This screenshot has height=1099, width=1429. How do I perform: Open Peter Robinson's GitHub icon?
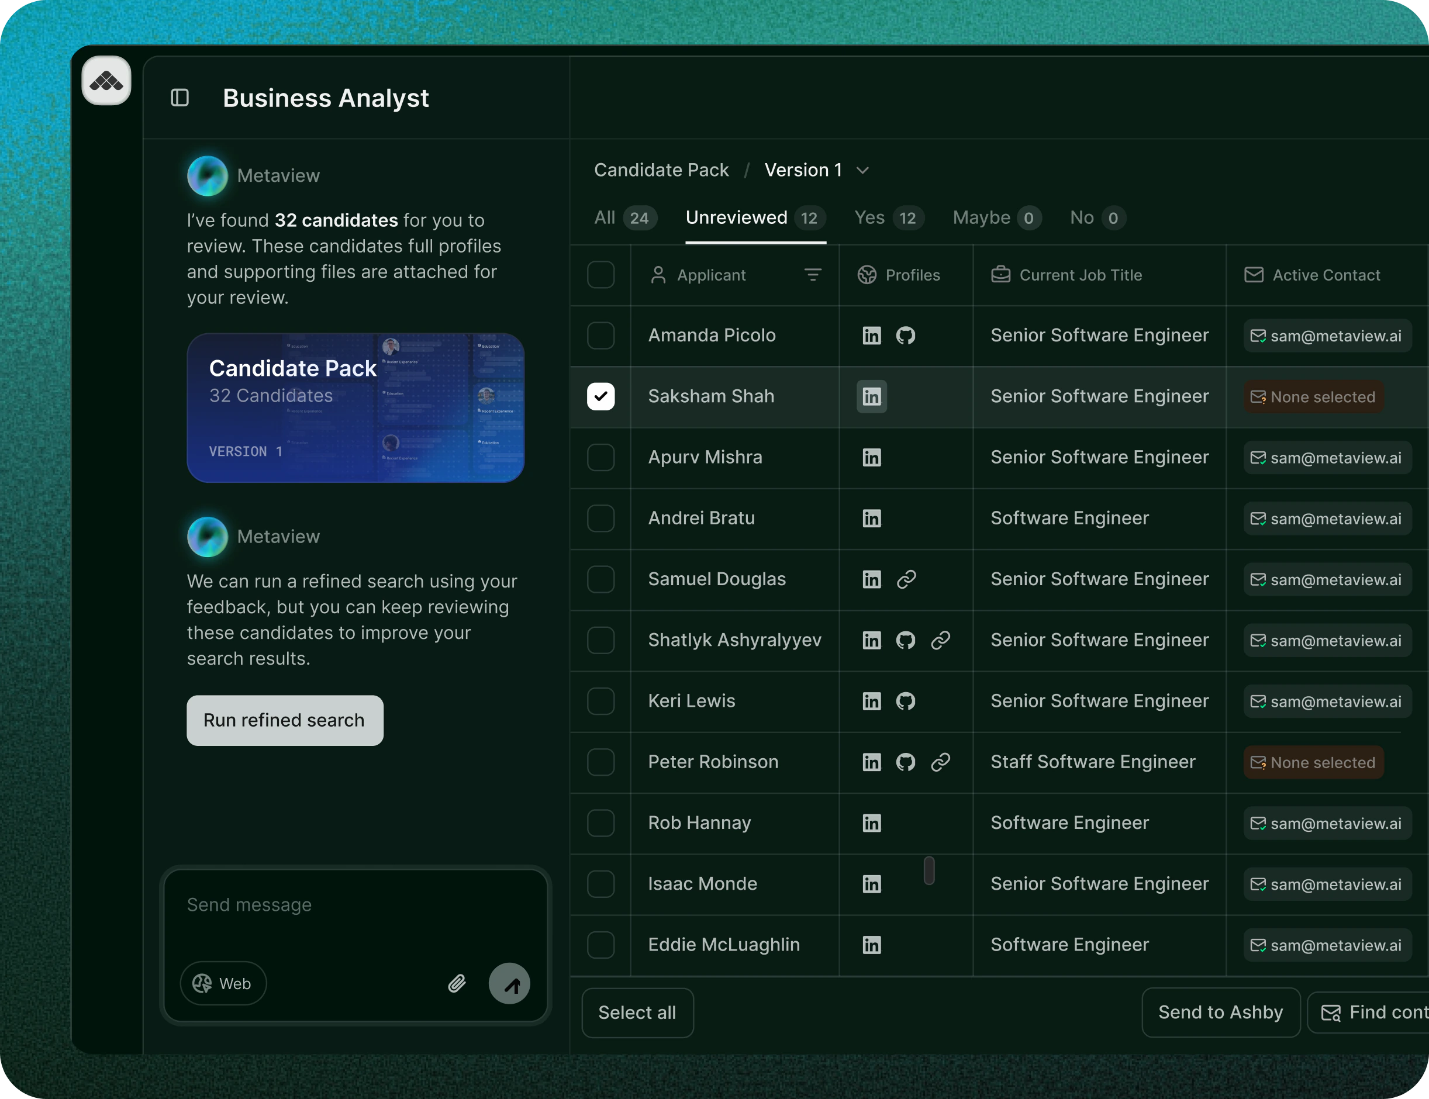tap(906, 762)
